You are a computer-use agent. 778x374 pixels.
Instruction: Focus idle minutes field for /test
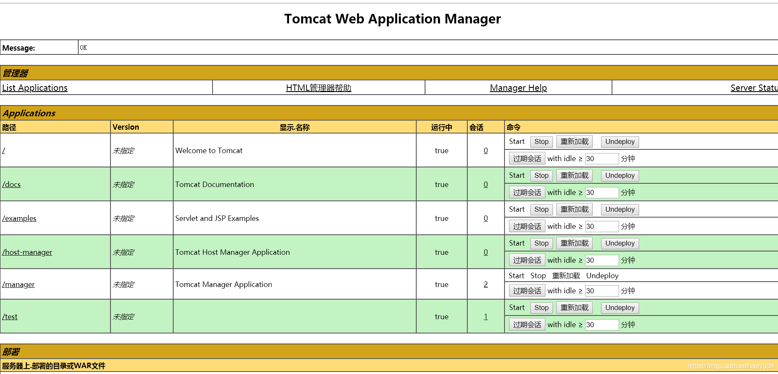pyautogui.click(x=601, y=325)
